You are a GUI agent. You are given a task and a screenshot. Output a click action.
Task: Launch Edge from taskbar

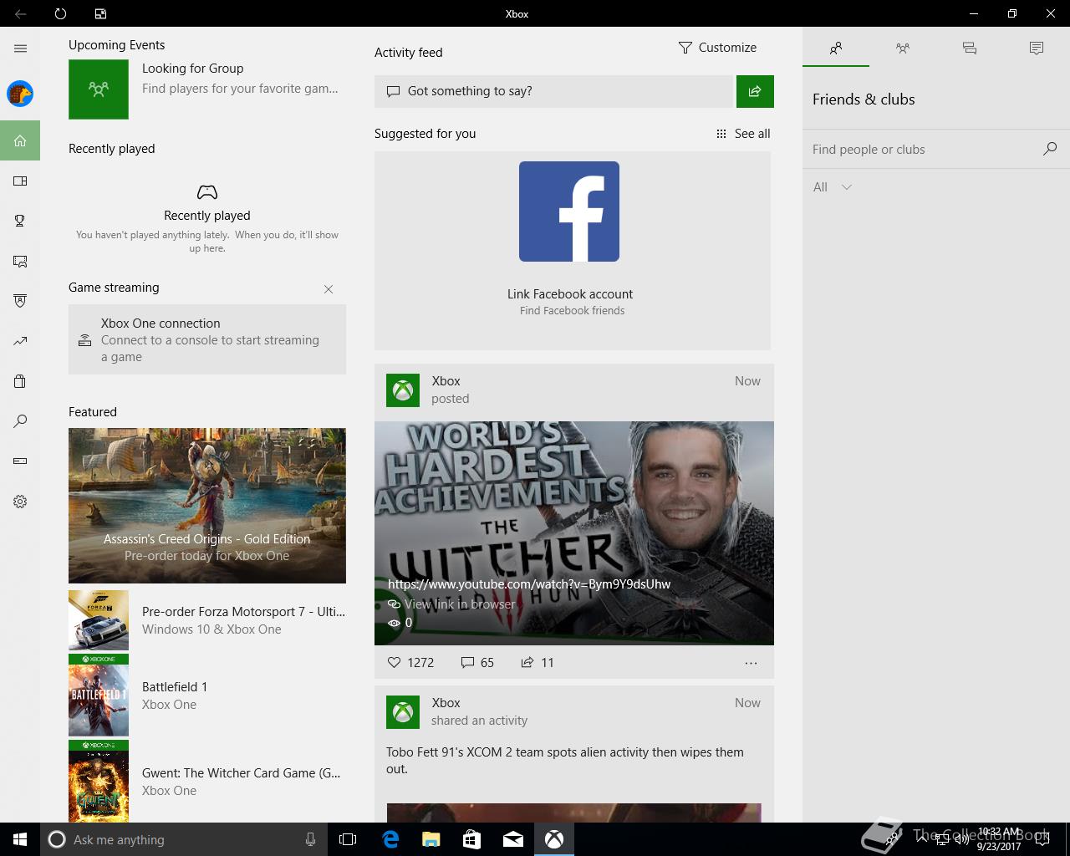pos(390,839)
